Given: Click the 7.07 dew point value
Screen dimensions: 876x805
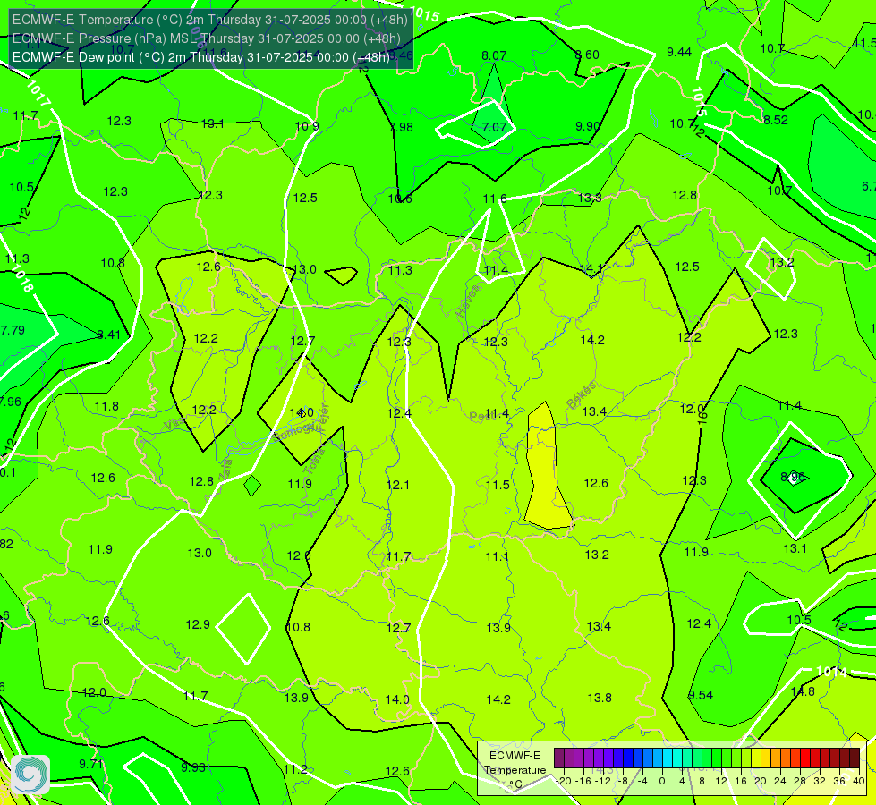Looking at the screenshot, I should coord(494,127).
